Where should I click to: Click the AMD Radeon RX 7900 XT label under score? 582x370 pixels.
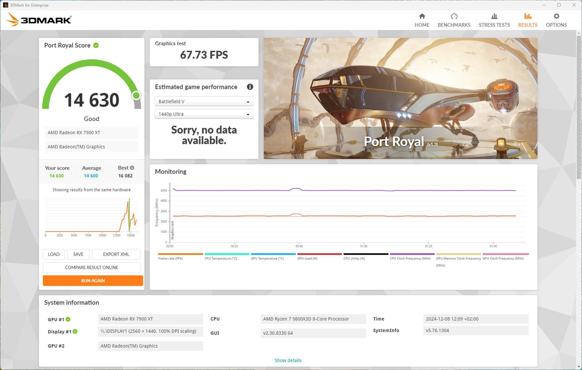click(x=91, y=133)
